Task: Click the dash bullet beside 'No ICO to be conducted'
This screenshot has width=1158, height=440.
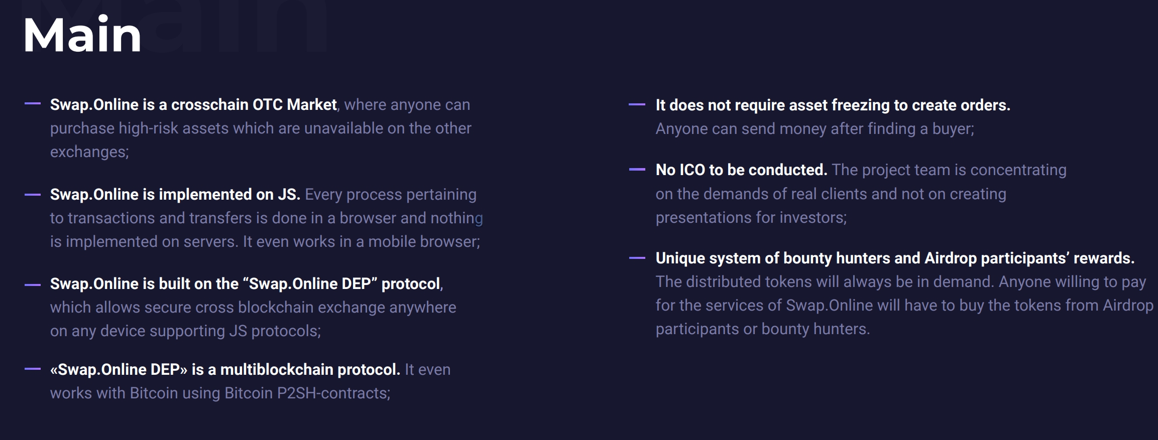Action: tap(637, 170)
